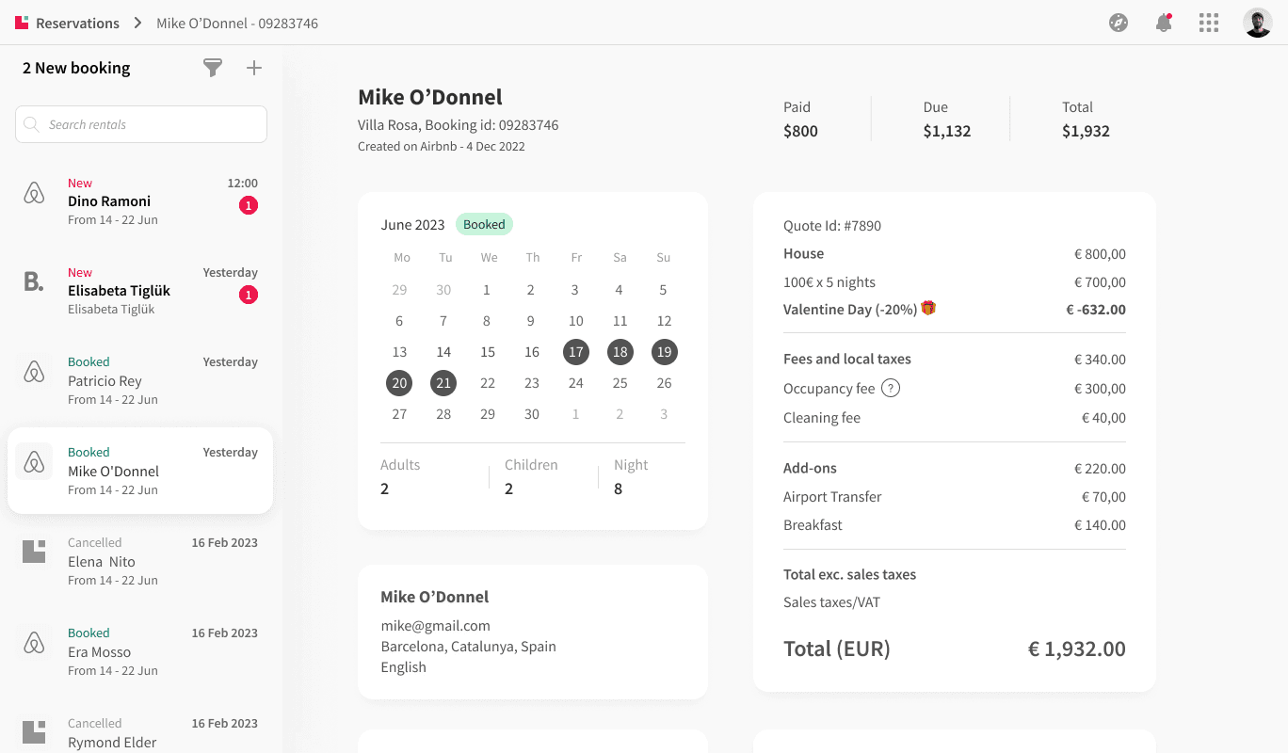1288x753 pixels.
Task: Click the Total amount $1,932
Action: [1086, 131]
